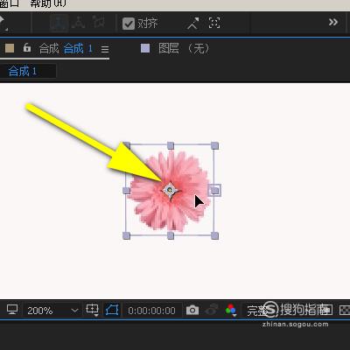Toggle mask and shape path visibility

[x=112, y=310]
